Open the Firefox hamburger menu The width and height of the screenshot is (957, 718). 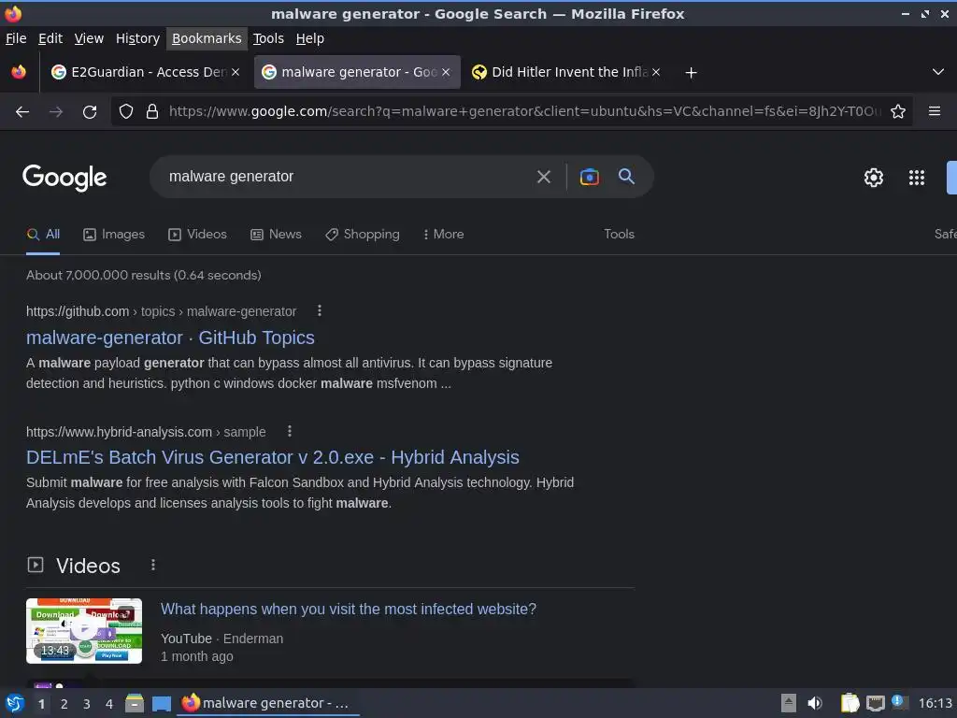935,111
